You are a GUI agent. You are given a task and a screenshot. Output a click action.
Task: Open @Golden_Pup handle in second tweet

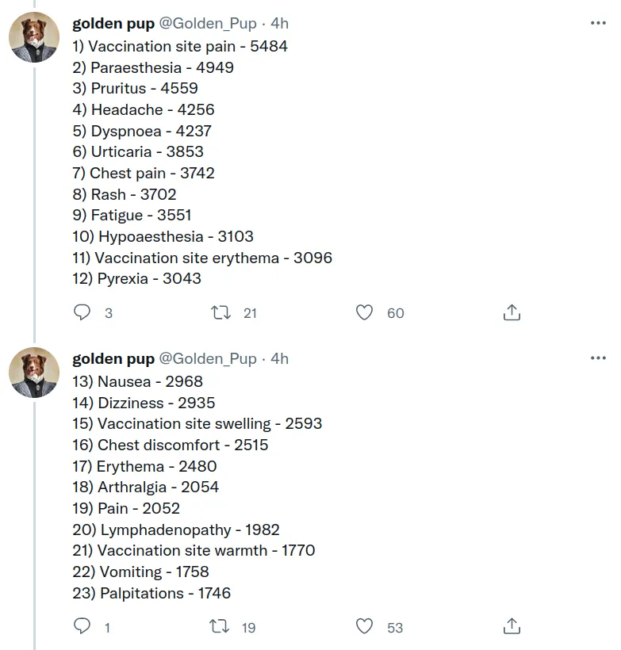pyautogui.click(x=208, y=358)
